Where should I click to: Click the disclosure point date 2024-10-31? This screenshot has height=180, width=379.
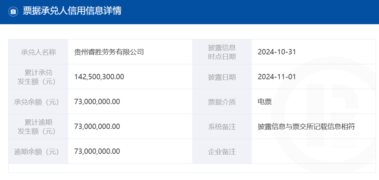click(x=277, y=52)
